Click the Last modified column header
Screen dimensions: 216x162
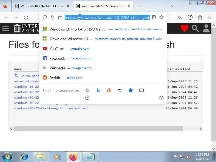[178, 69]
